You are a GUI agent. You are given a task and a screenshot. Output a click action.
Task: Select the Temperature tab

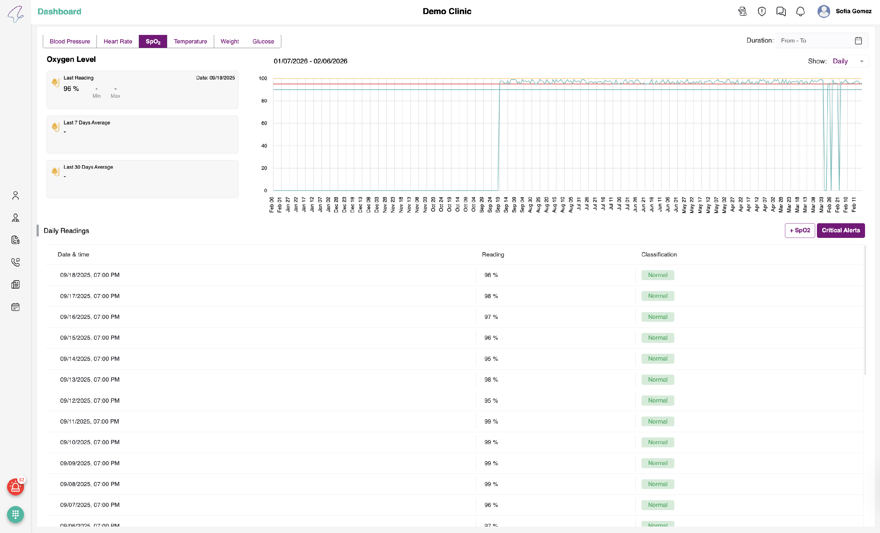pos(190,41)
